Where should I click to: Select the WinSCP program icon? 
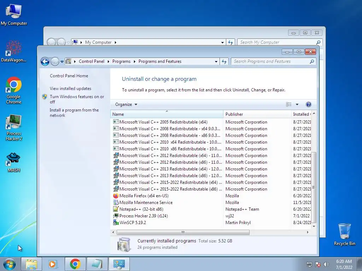(116, 223)
